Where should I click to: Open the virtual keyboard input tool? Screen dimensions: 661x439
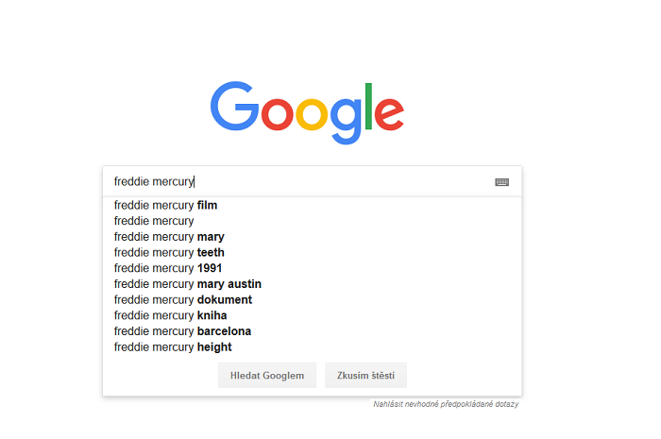(x=501, y=182)
